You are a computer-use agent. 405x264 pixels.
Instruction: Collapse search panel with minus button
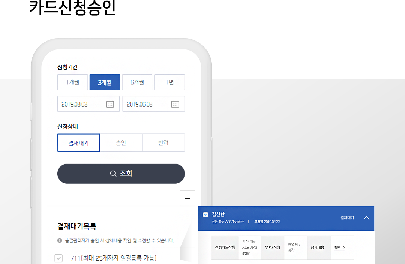[x=187, y=198]
